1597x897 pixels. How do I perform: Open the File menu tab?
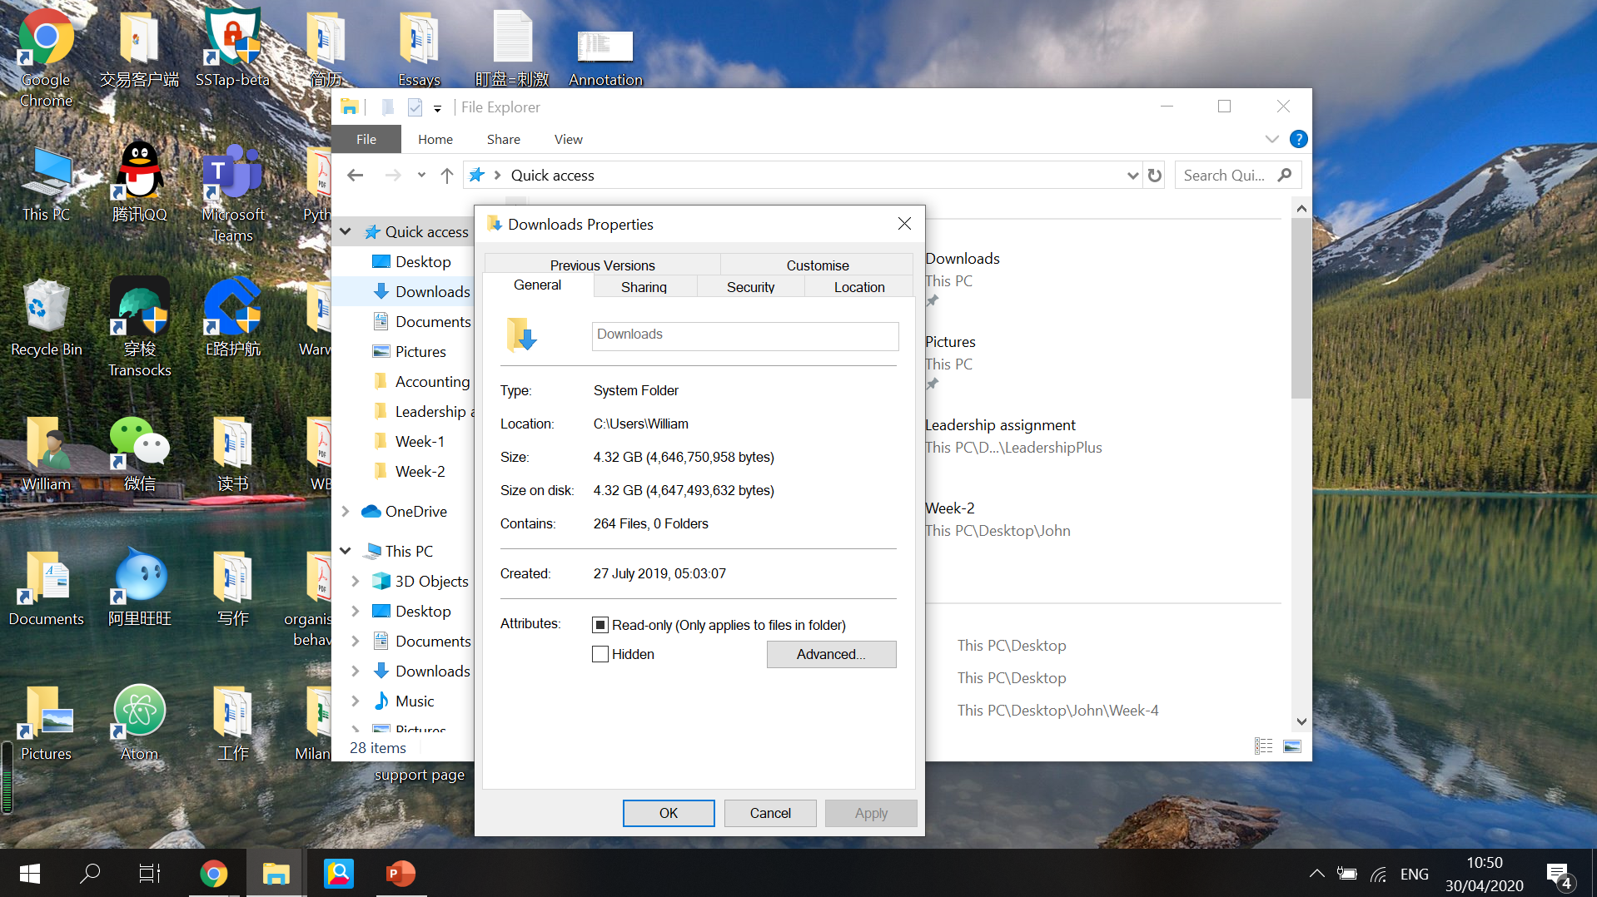366,139
